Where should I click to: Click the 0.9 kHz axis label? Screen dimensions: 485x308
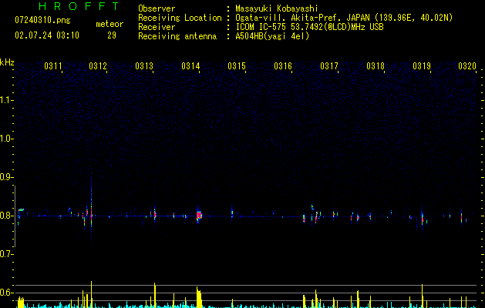tap(7, 177)
